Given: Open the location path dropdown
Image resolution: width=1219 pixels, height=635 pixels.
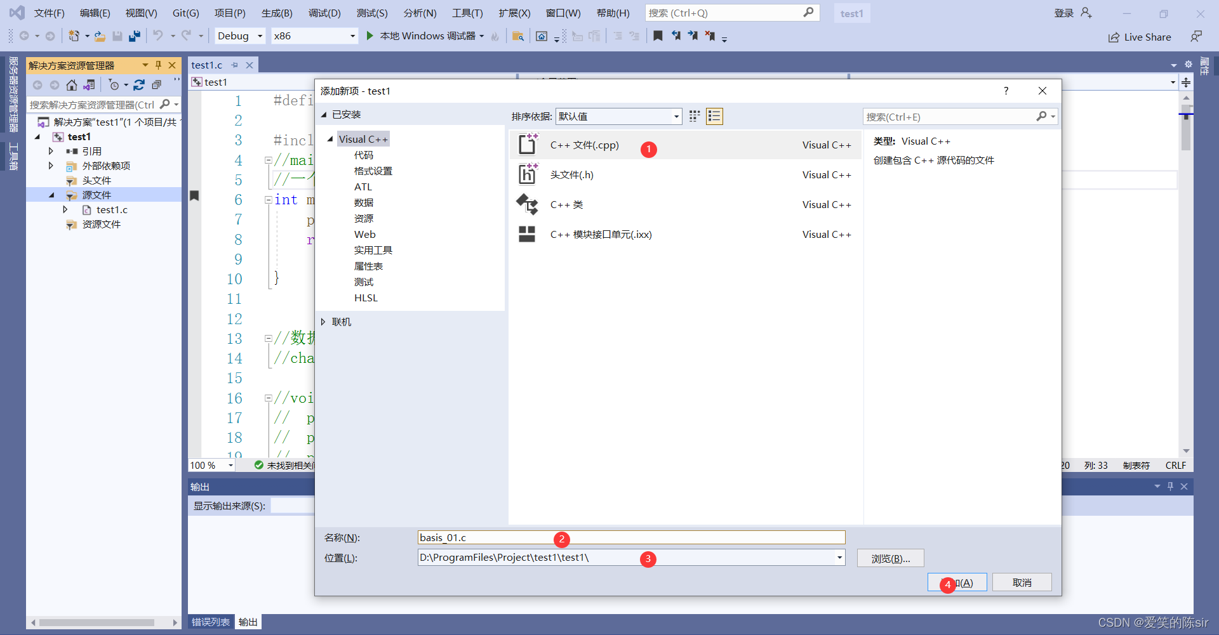Looking at the screenshot, I should (x=839, y=558).
